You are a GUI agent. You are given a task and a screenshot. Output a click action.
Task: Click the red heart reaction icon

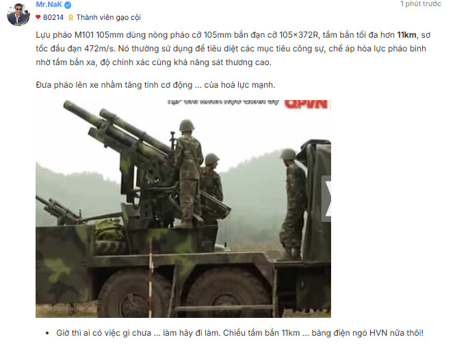(38, 17)
